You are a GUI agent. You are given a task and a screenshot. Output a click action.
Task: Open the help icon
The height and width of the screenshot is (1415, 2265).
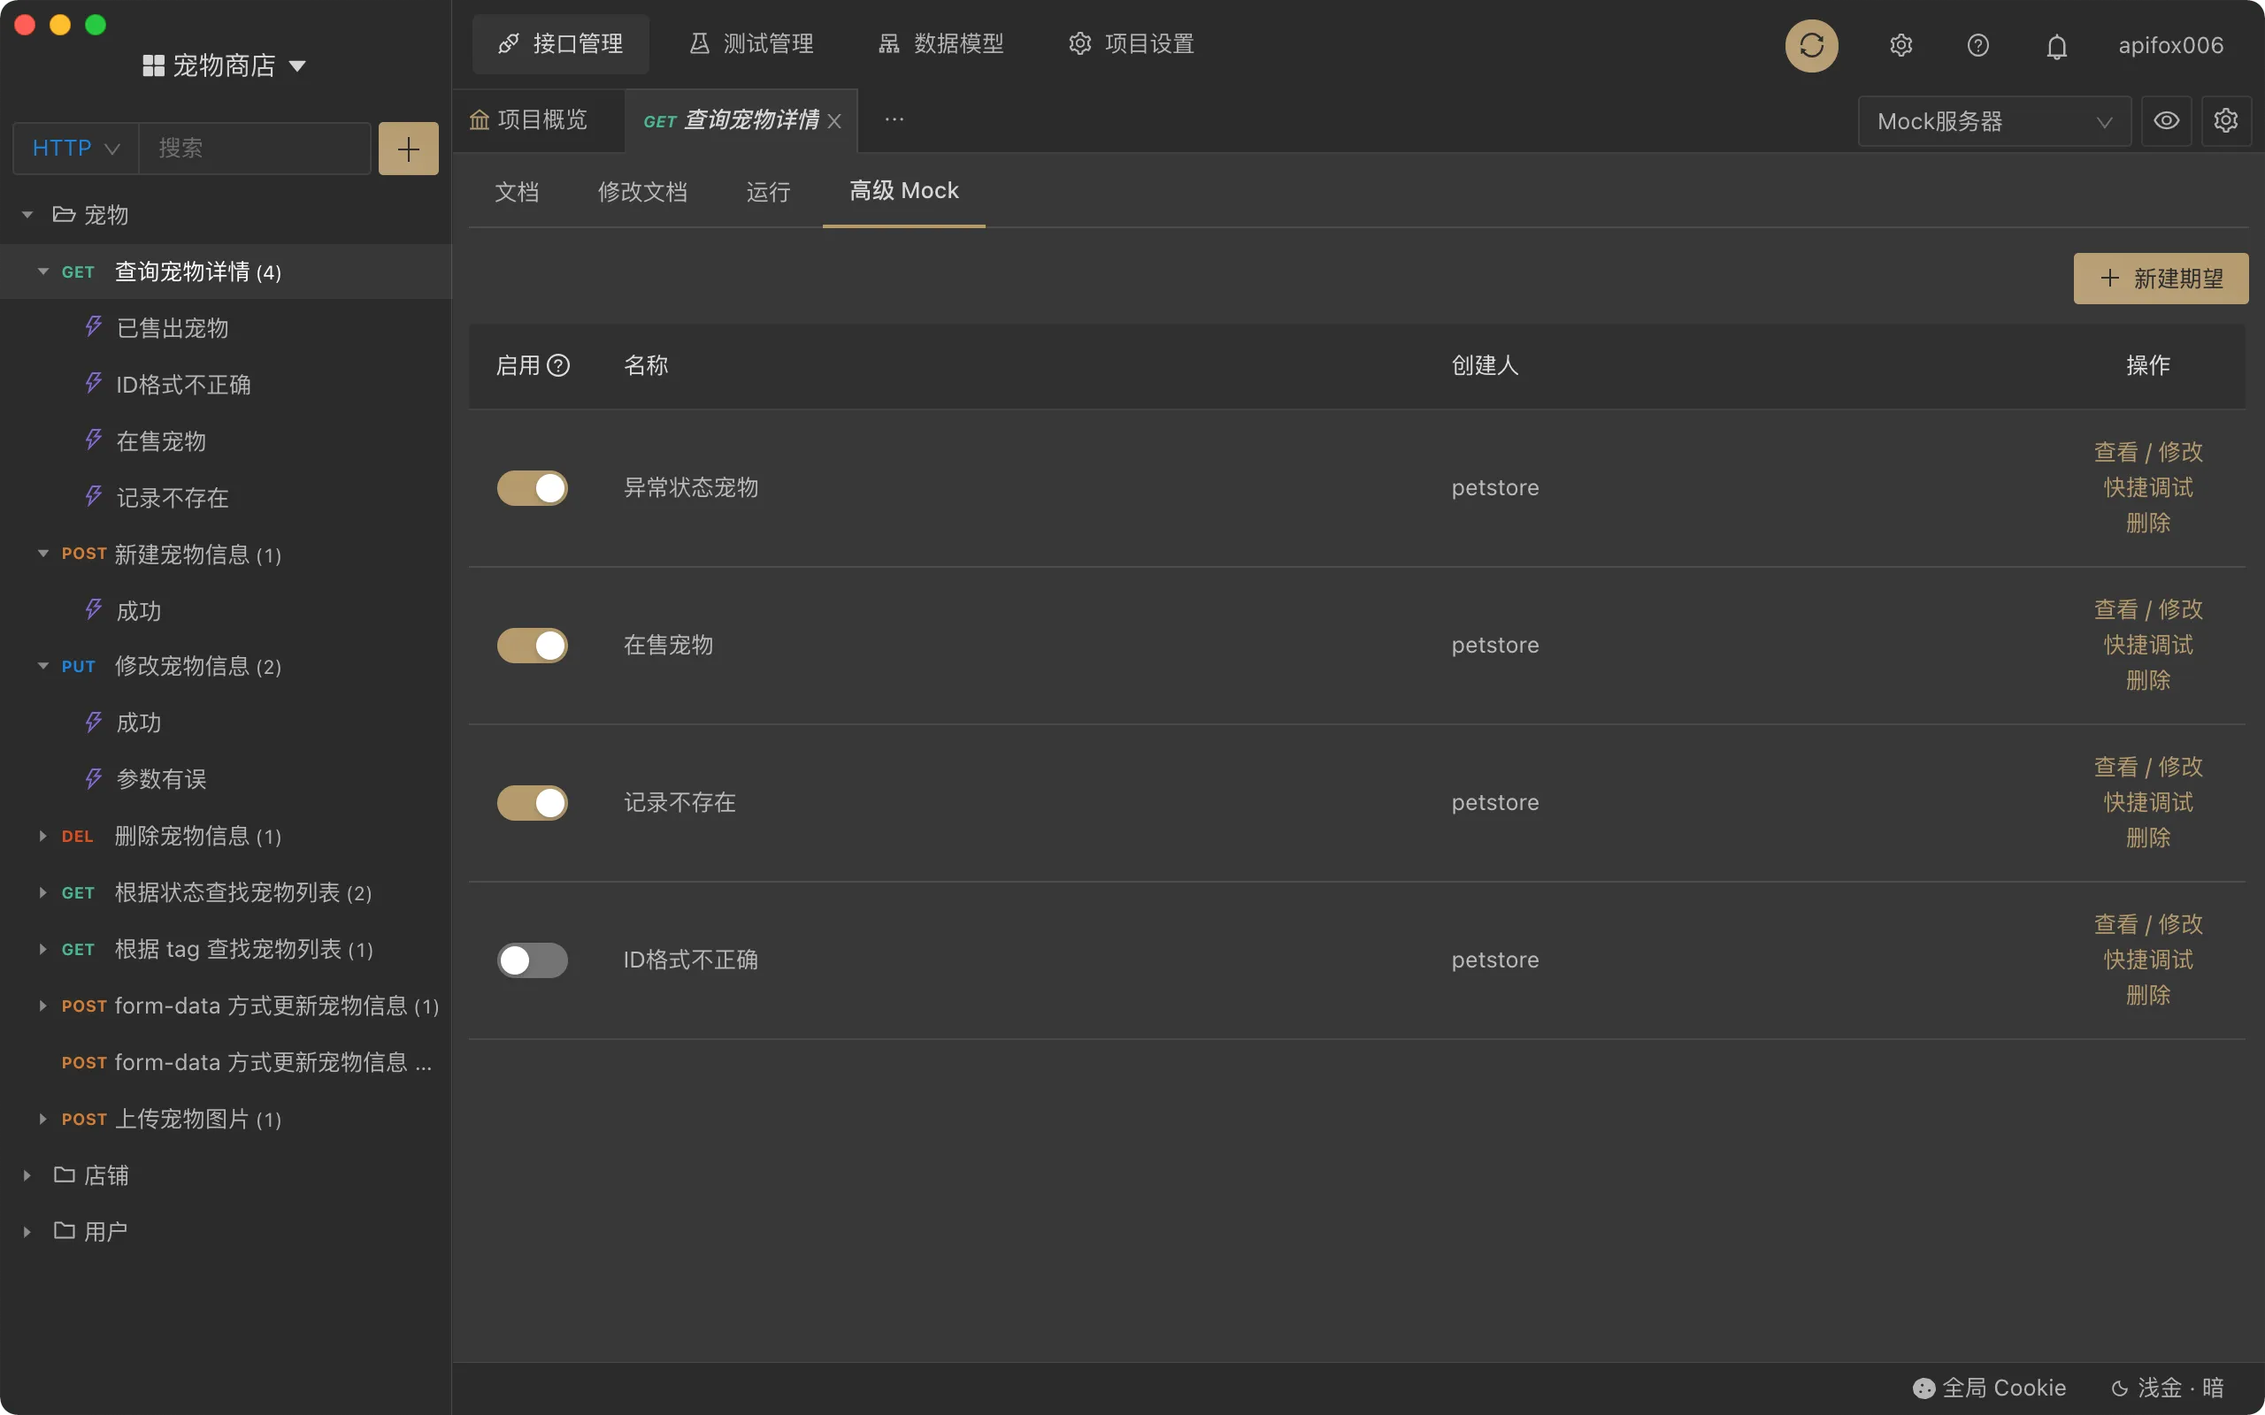tap(1977, 45)
